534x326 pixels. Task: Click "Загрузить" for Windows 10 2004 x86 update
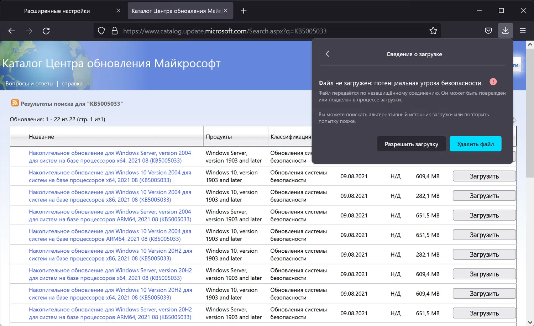(x=484, y=196)
